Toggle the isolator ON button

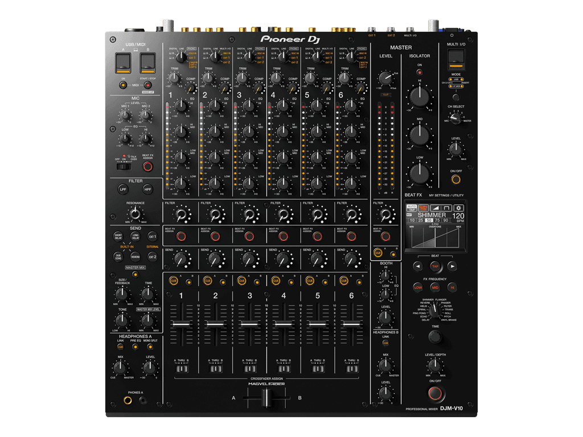(x=419, y=73)
